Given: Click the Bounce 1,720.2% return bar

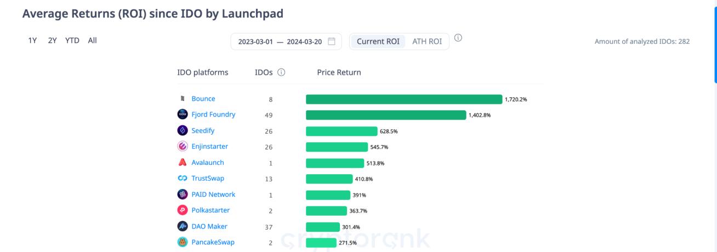Looking at the screenshot, I should pyautogui.click(x=404, y=99).
